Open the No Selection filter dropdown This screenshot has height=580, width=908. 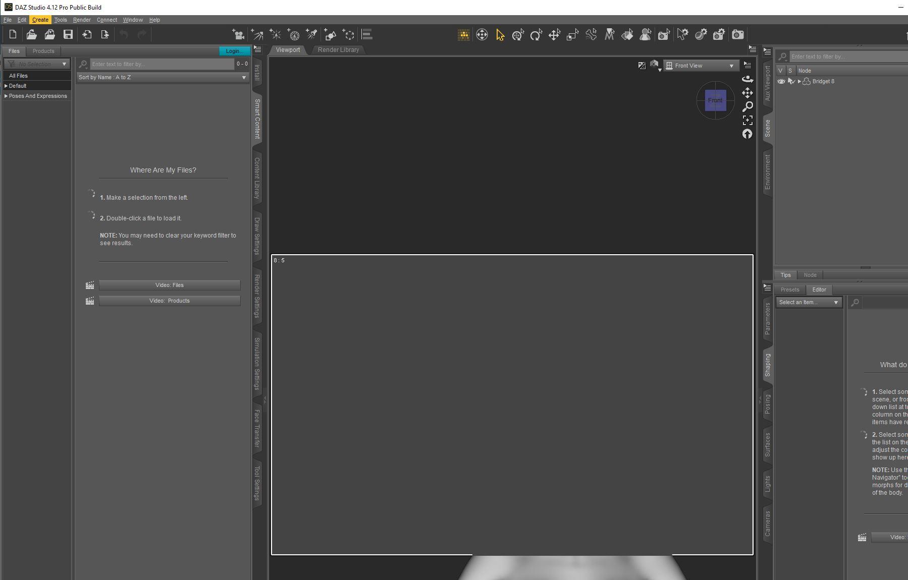(36, 64)
